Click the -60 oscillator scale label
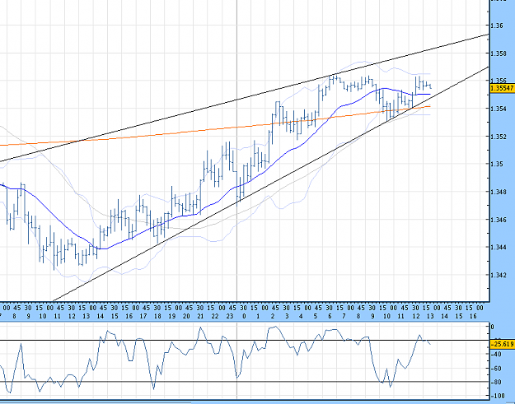 495,369
